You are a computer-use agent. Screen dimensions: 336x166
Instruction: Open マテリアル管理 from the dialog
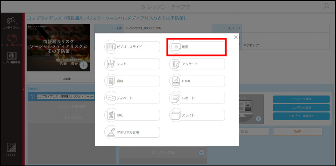pyautogui.click(x=132, y=132)
